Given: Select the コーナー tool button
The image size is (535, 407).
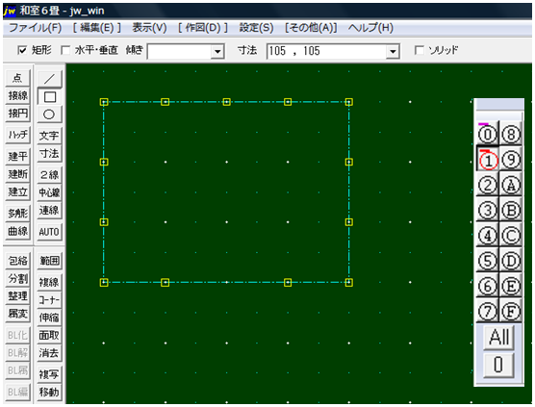Looking at the screenshot, I should click(x=49, y=300).
